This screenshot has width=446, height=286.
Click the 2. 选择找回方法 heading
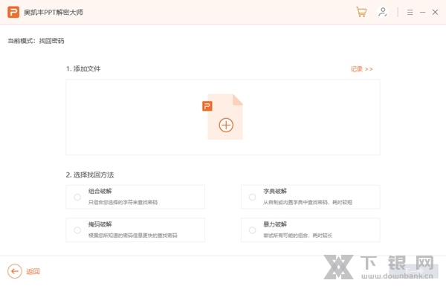[90, 175]
